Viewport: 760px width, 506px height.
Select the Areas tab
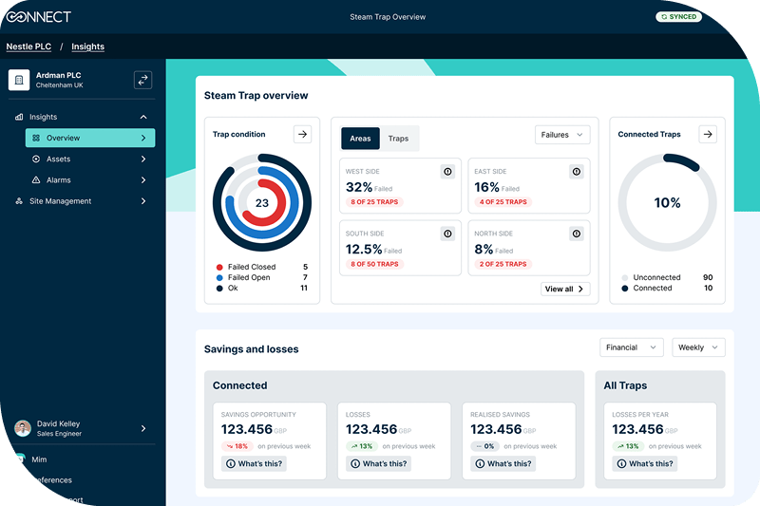361,139
